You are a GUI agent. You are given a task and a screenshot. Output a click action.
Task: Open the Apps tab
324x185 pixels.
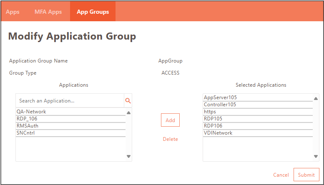point(13,12)
